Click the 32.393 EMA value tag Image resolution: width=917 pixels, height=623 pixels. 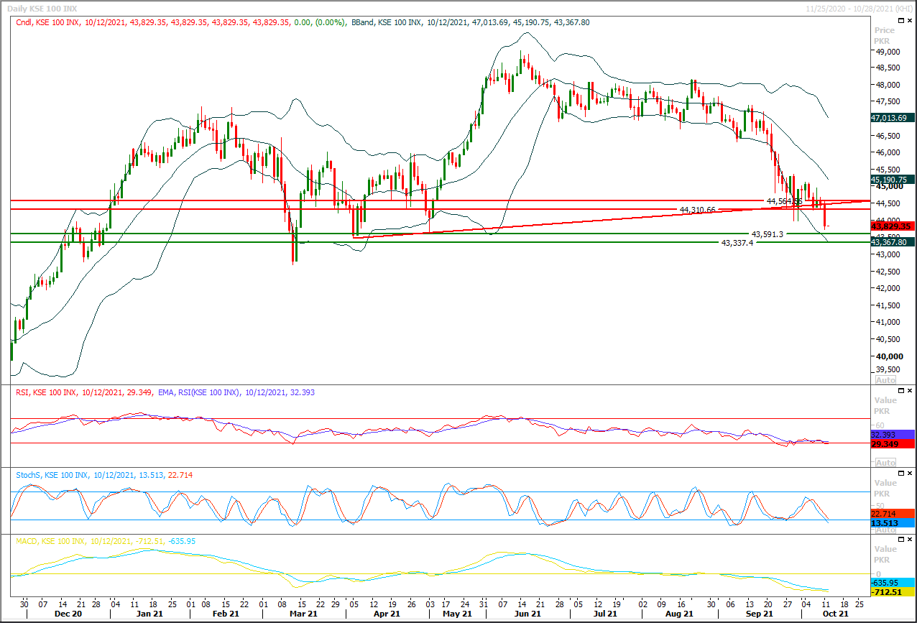click(x=892, y=435)
